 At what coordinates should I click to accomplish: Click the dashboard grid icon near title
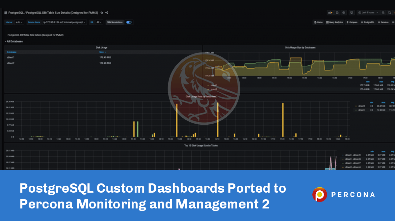tap(6, 13)
